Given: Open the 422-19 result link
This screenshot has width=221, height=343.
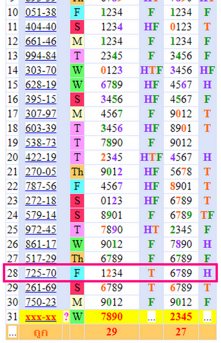Looking at the screenshot, I should (x=41, y=157).
